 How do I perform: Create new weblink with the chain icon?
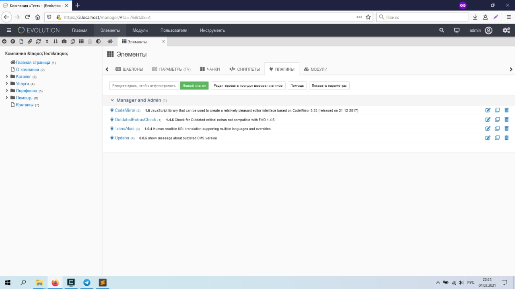pyautogui.click(x=30, y=41)
